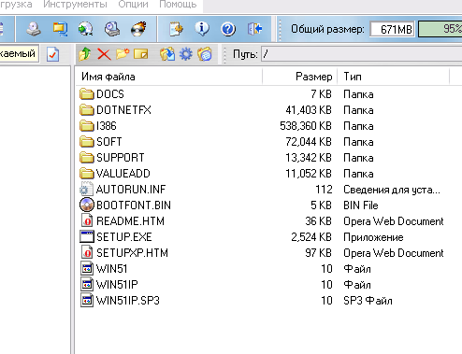The height and width of the screenshot is (354, 462).
Task: Select the WIN51 file name
Action: [112, 269]
